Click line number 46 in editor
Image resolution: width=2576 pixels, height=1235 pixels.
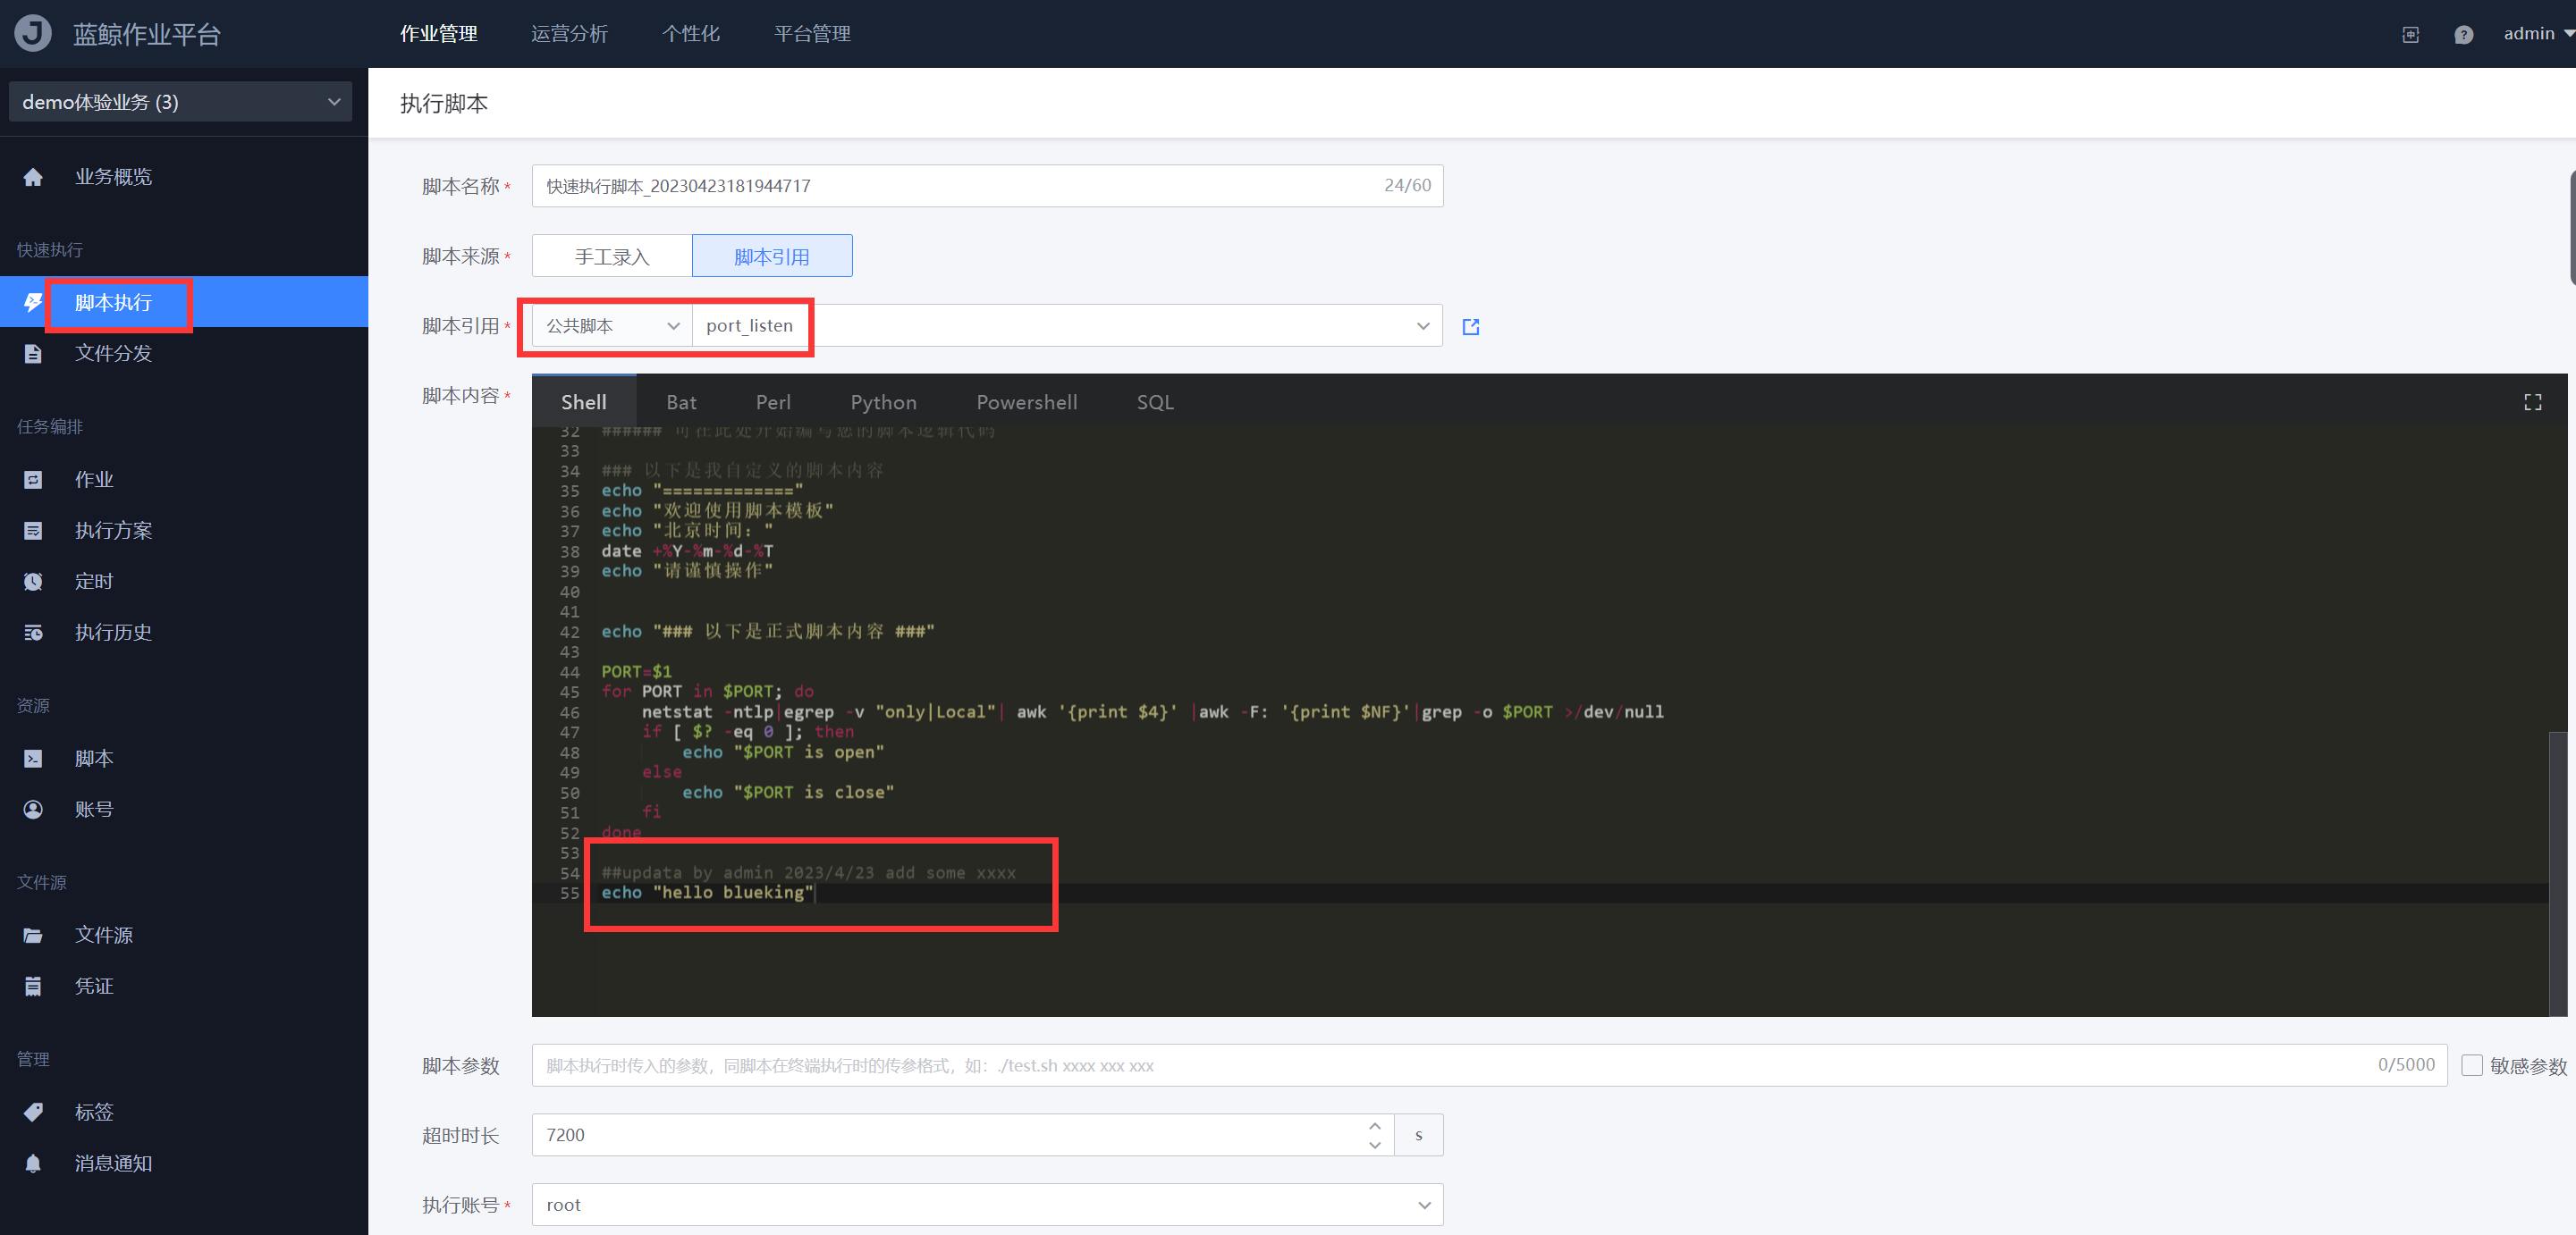[x=569, y=712]
